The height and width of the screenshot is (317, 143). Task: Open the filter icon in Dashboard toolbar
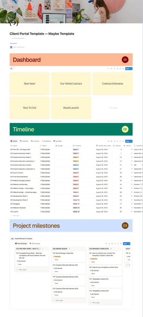click(108, 69)
